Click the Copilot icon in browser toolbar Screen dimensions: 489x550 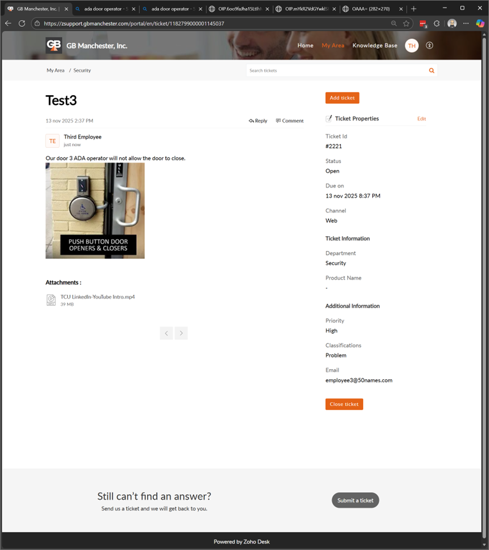tap(480, 23)
